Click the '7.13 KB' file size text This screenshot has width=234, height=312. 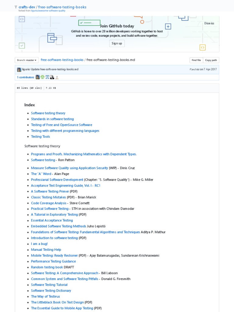pyautogui.click(x=51, y=88)
